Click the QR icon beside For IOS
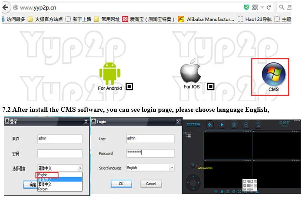 pyautogui.click(x=211, y=87)
